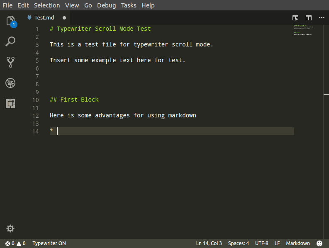Open the Debug view in the activity bar
This screenshot has height=248, width=329.
click(10, 83)
